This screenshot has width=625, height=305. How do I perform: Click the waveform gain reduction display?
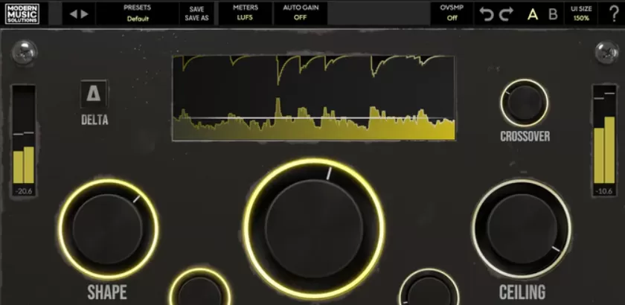[x=313, y=97]
